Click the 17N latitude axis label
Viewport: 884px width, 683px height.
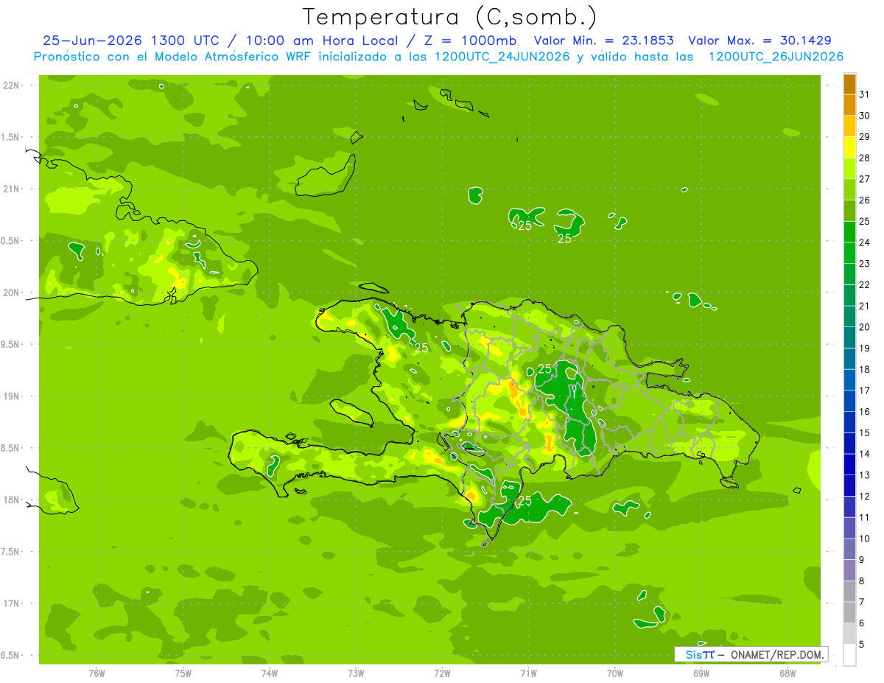[11, 603]
